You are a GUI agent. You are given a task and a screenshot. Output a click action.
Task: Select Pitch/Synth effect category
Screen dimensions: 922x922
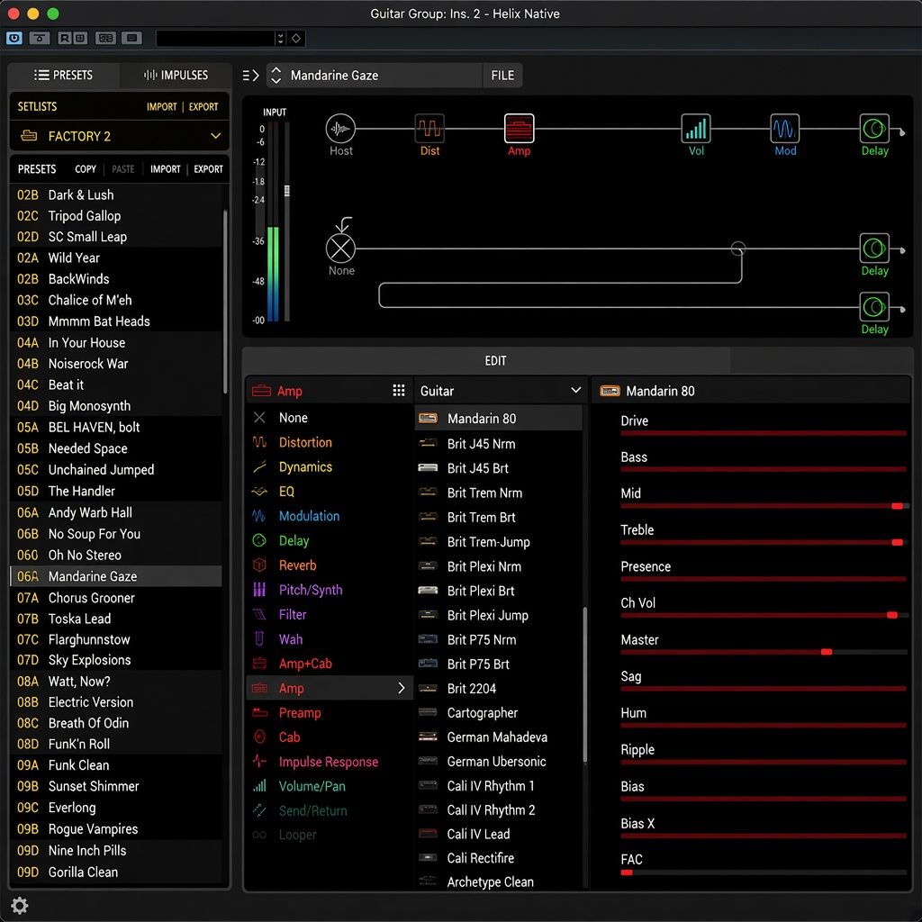click(x=330, y=591)
